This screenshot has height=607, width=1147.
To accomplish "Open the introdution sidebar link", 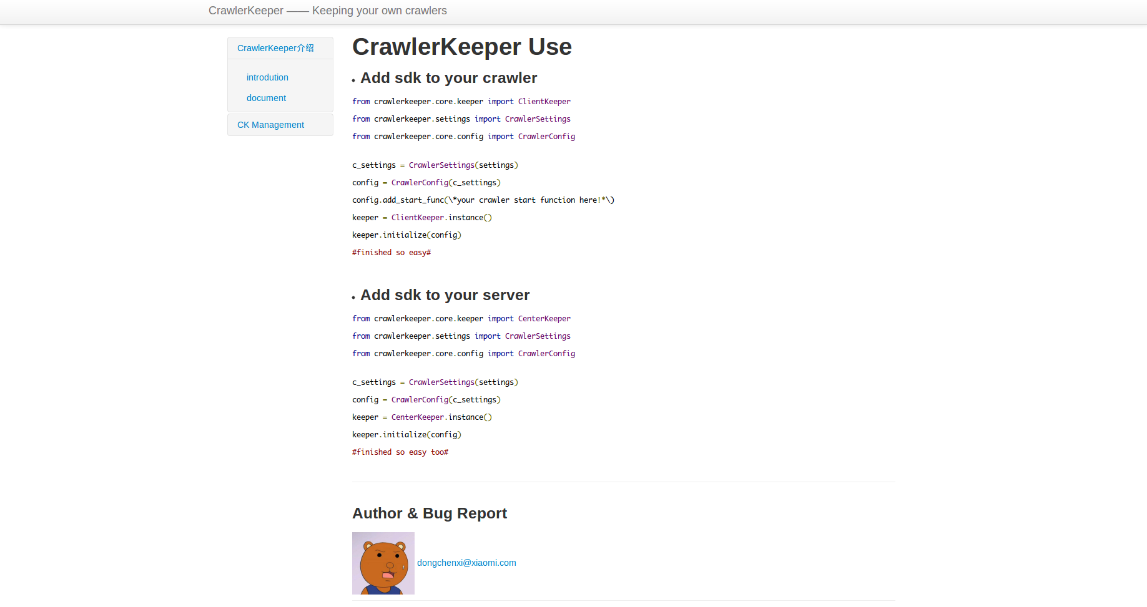I will click(x=267, y=77).
